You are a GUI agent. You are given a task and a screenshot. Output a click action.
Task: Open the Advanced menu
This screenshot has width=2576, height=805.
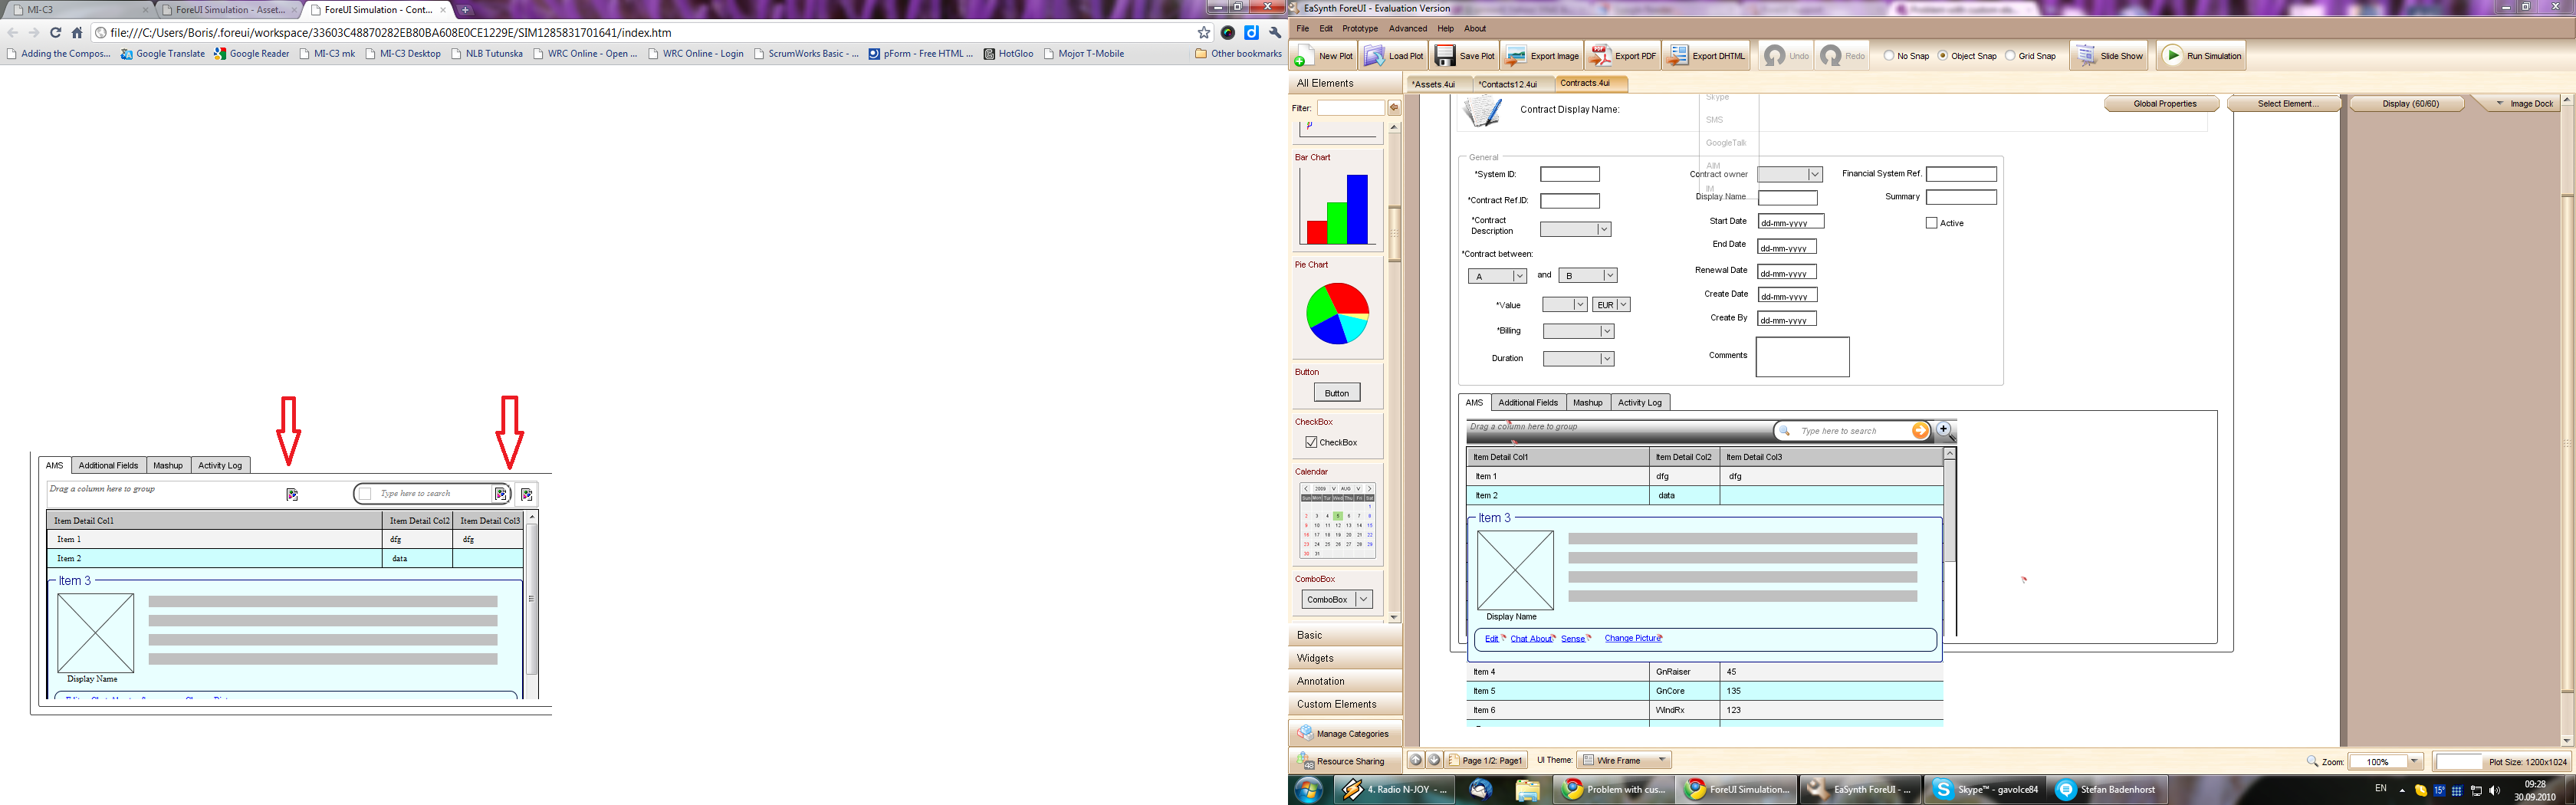point(1407,28)
